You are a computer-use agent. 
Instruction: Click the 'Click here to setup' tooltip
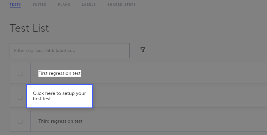pos(59,96)
